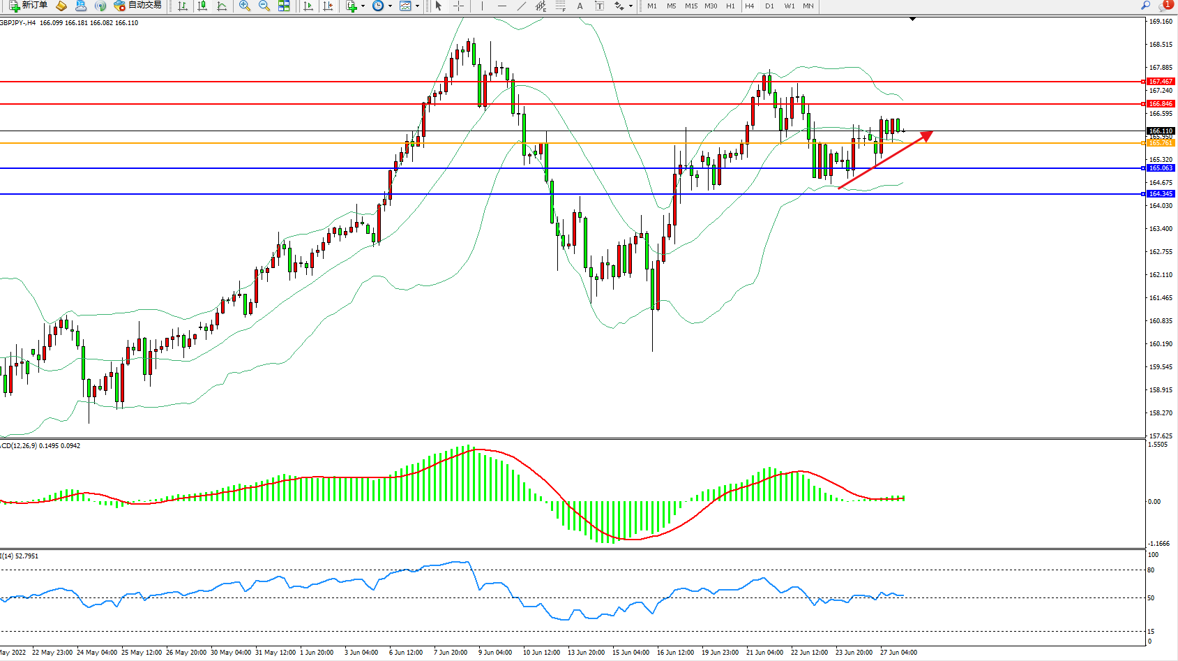The image size is (1178, 661).
Task: Switch chart to line chart mode
Action: (222, 6)
